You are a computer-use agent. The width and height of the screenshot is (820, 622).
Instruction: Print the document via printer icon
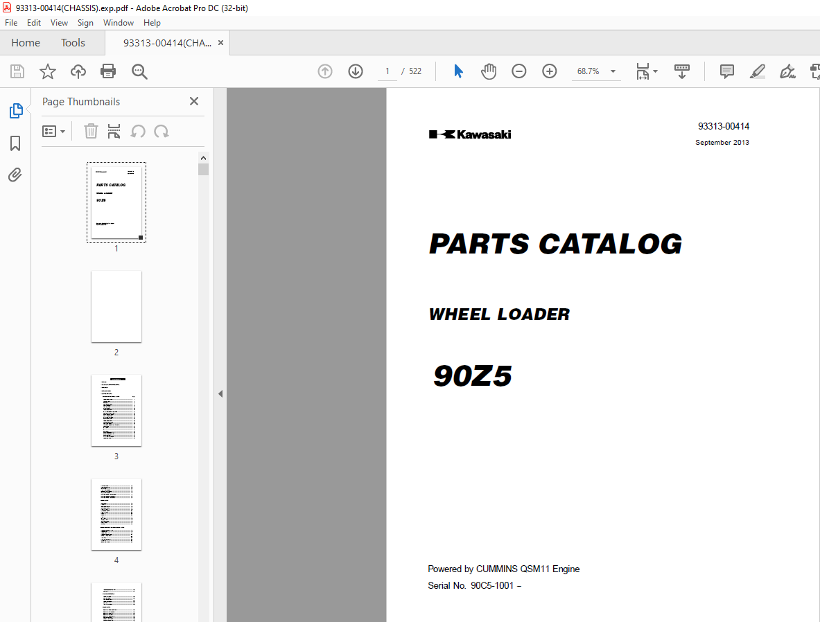pyautogui.click(x=108, y=71)
